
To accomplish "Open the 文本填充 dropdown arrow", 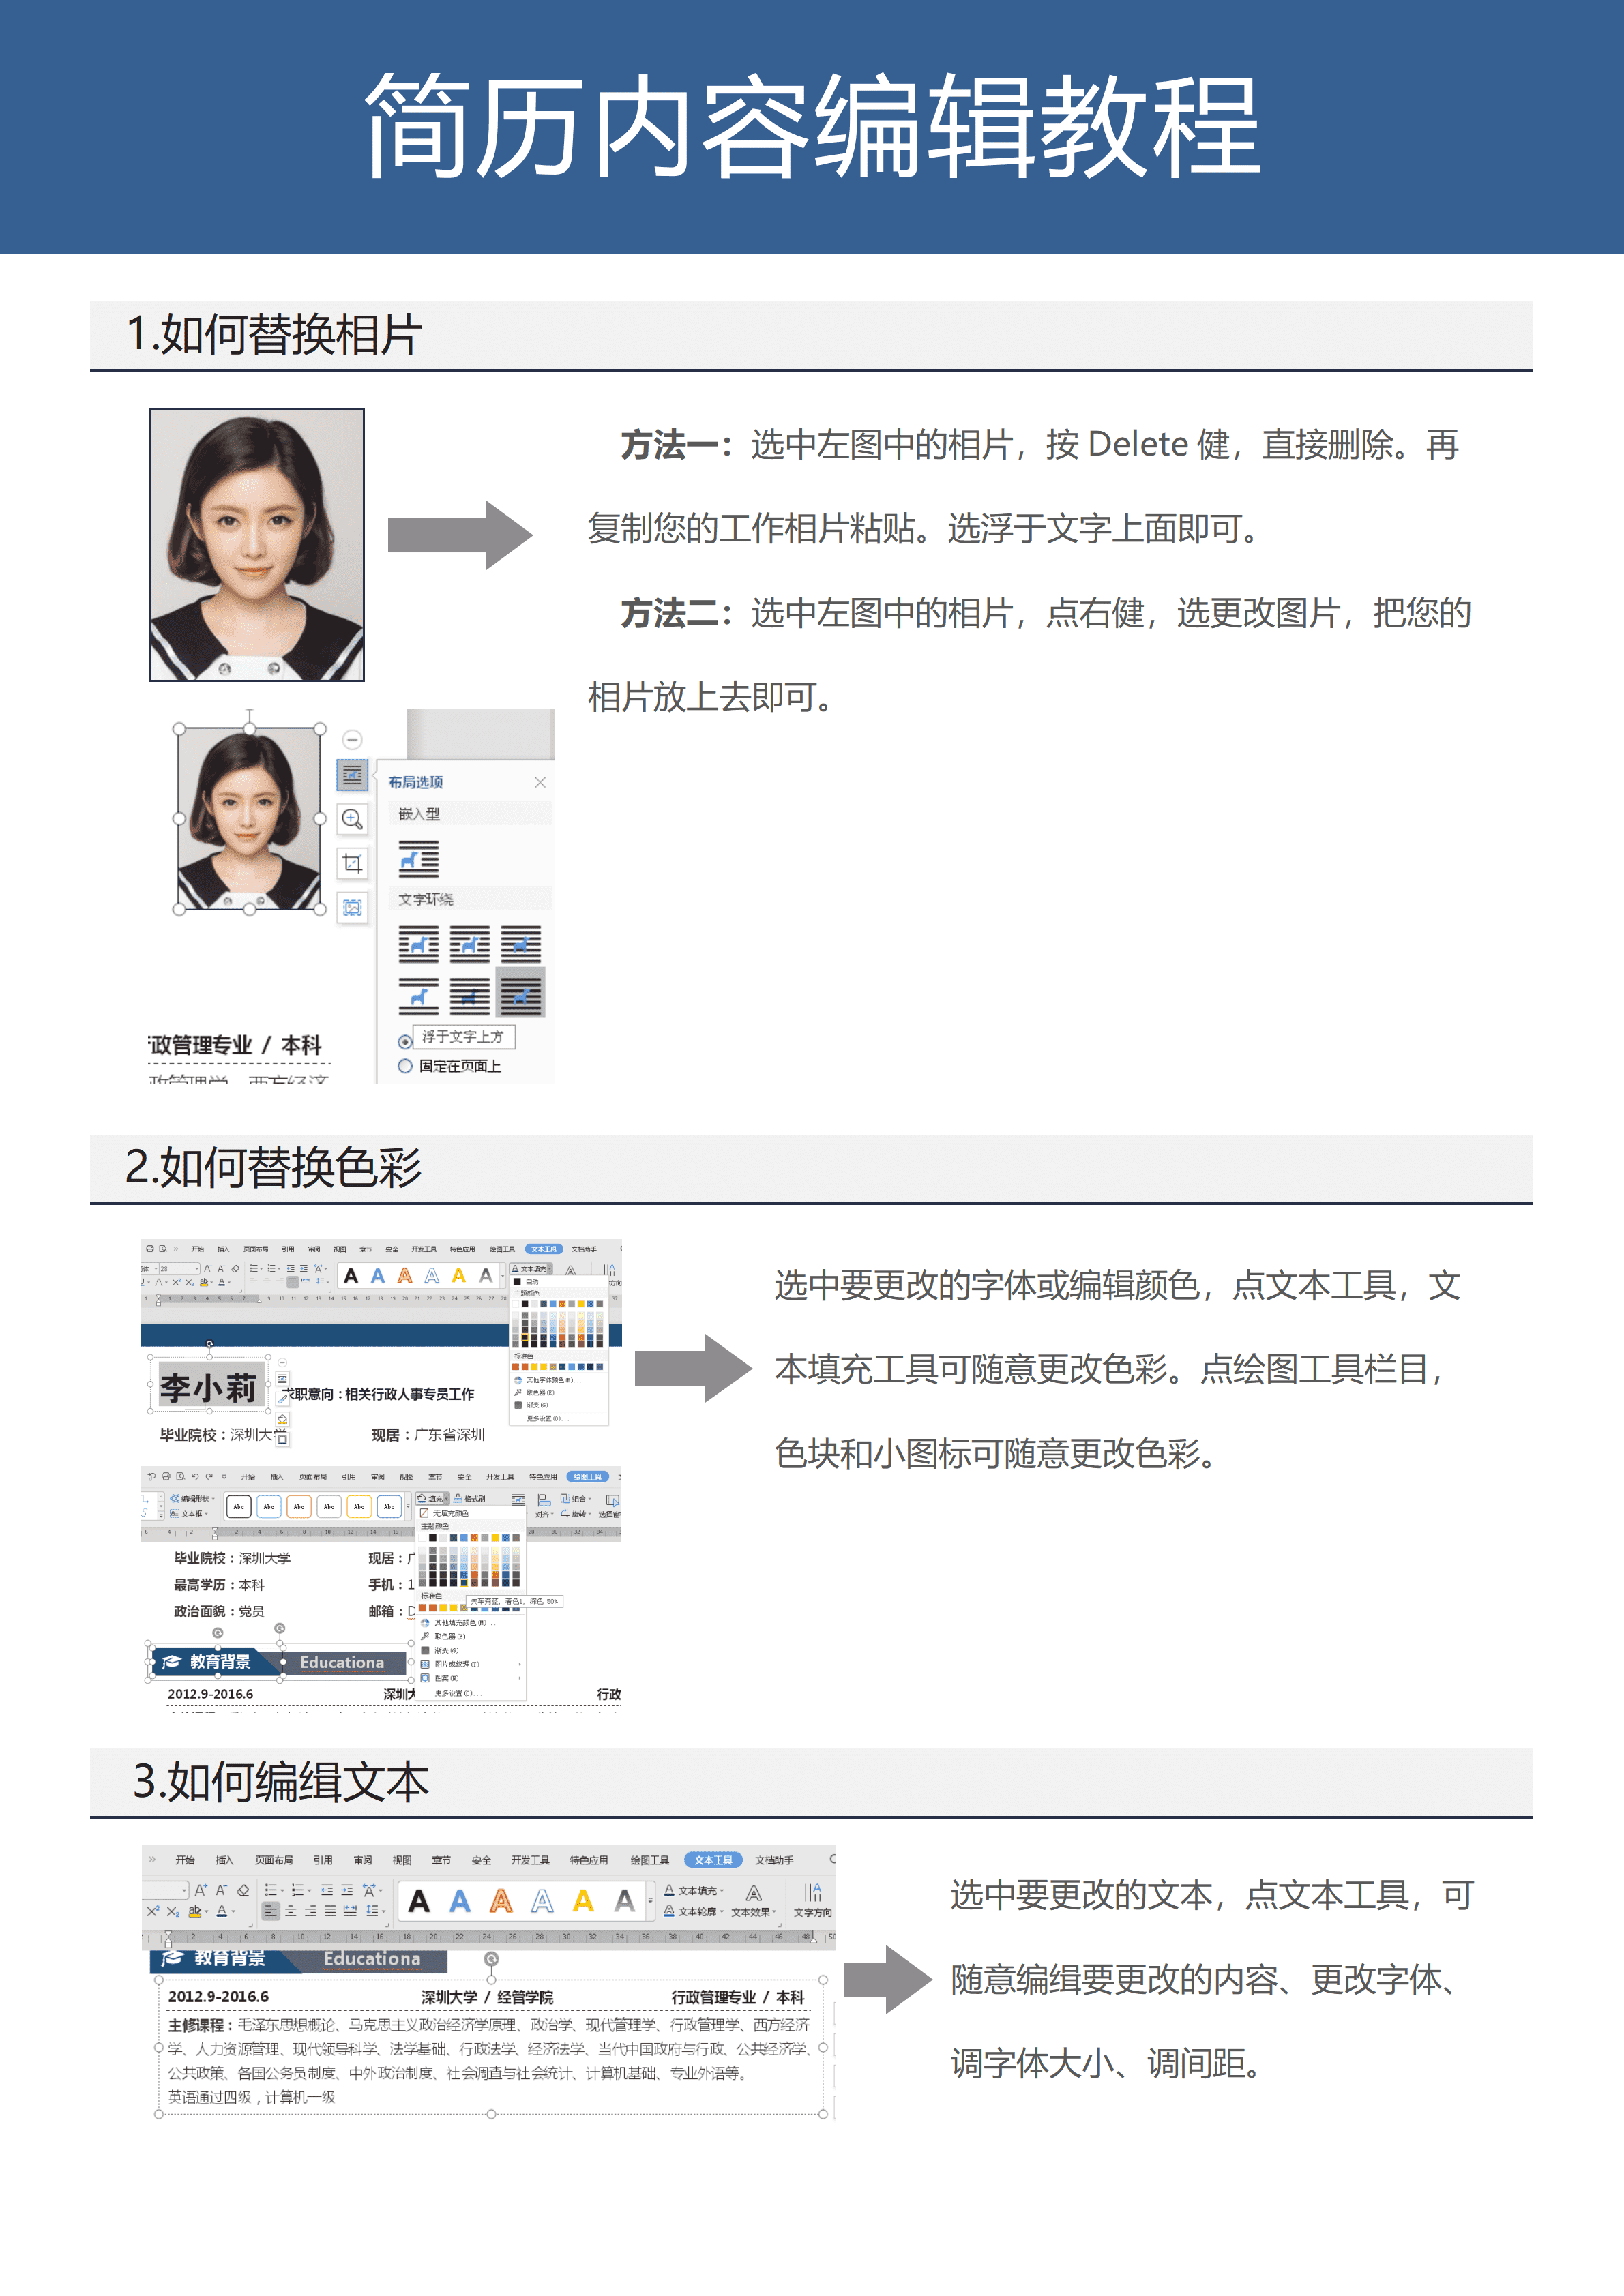I will pyautogui.click(x=550, y=1269).
